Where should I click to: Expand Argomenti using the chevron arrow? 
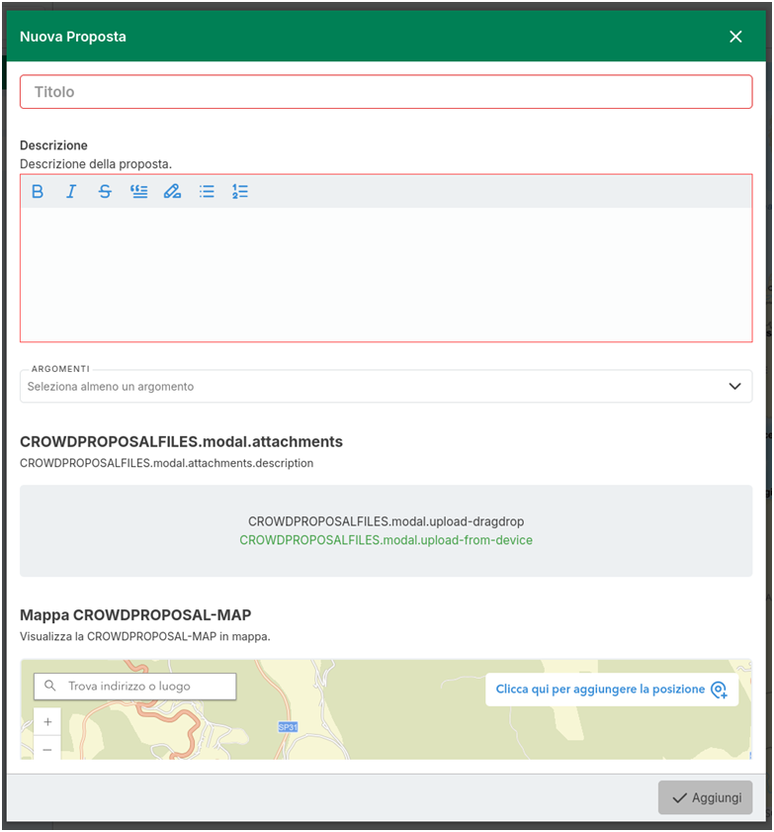point(734,387)
